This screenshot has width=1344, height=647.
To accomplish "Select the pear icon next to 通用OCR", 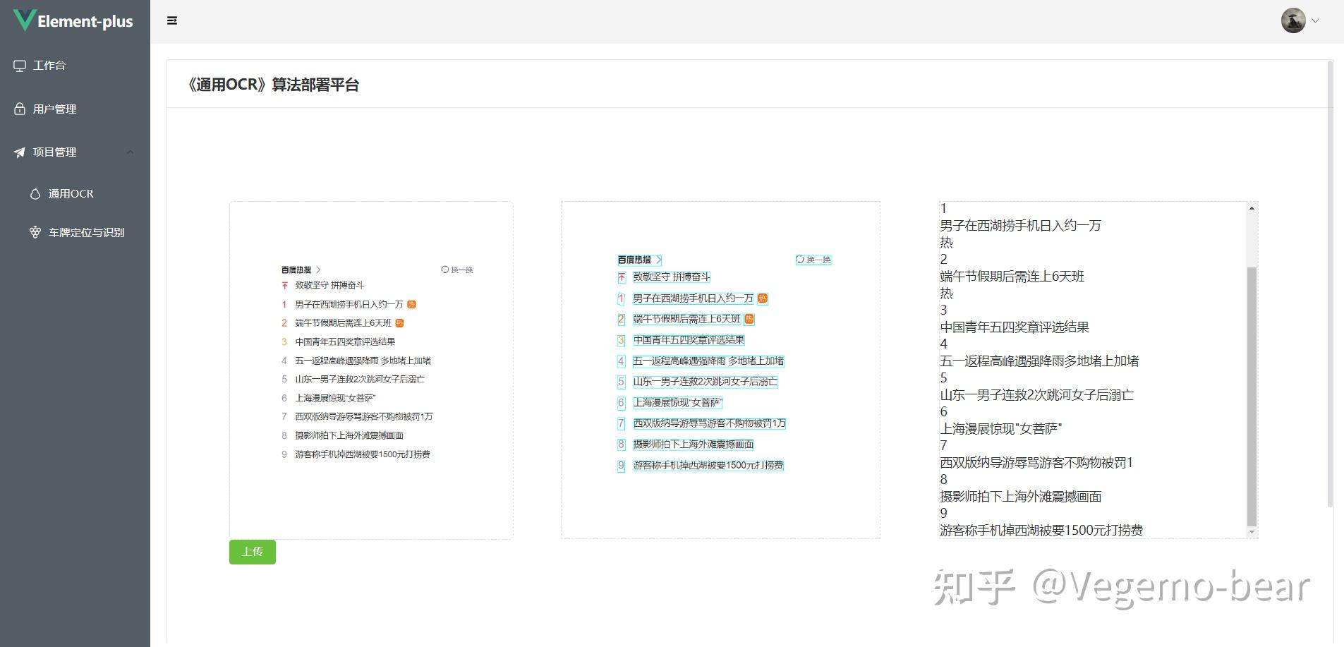I will click(35, 193).
